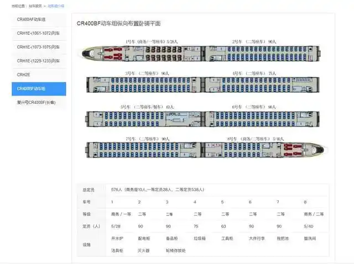Click the 大件行李 facility entry
354x264 pixels.
(x=257, y=239)
